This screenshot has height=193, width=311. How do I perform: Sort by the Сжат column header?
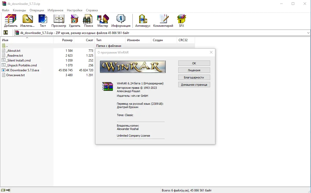tap(84, 40)
